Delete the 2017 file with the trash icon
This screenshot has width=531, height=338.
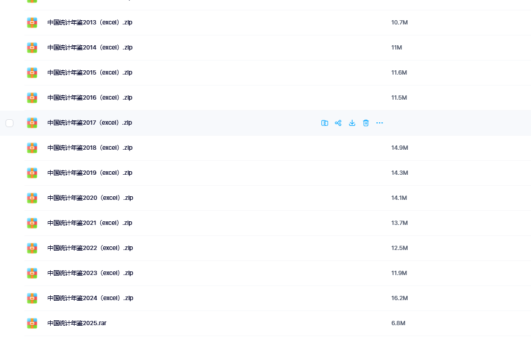[x=366, y=123]
